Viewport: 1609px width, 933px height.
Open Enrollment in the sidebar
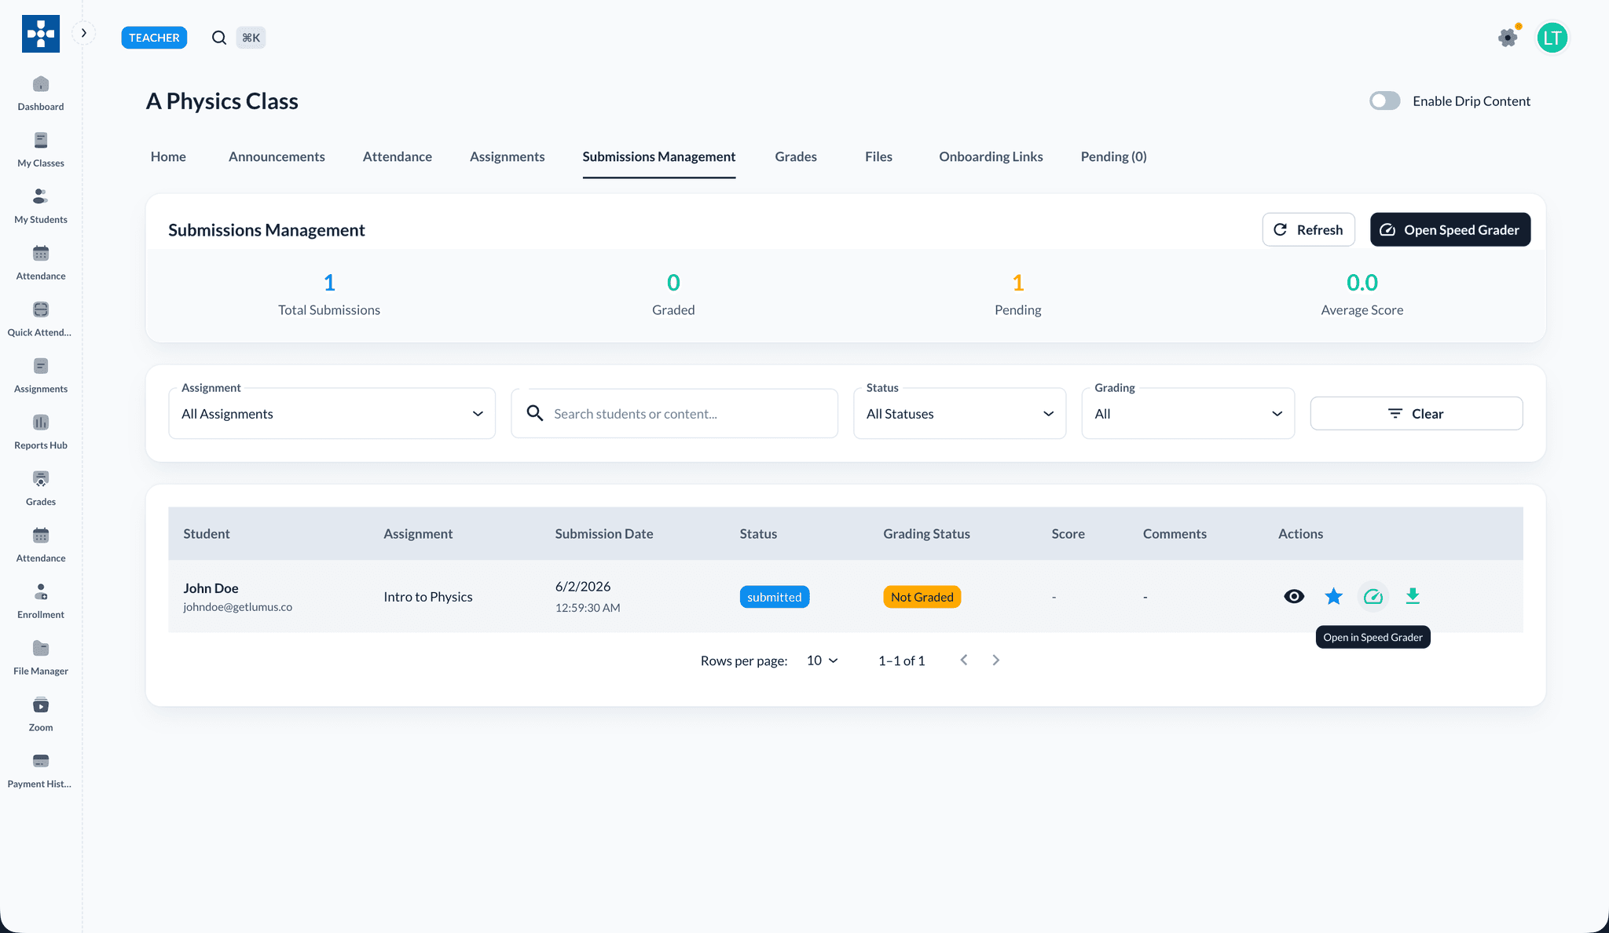[41, 602]
